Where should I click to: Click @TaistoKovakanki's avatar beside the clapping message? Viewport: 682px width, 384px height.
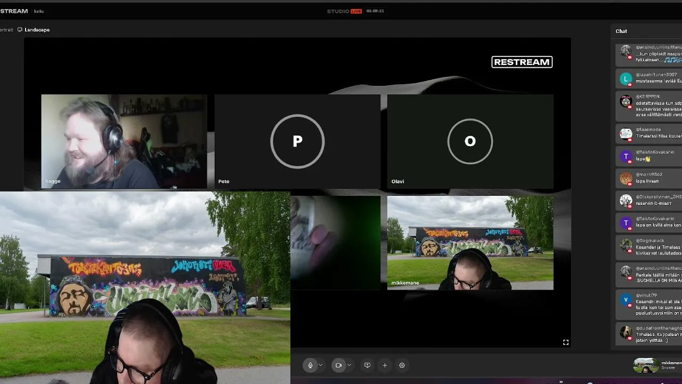pos(626,156)
